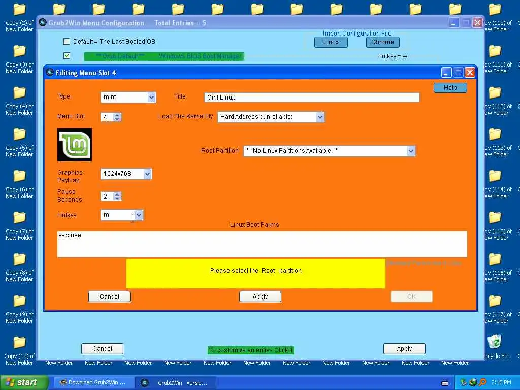The width and height of the screenshot is (520, 390).
Task: Click the Menu Slot number field showing 4
Action: point(107,117)
